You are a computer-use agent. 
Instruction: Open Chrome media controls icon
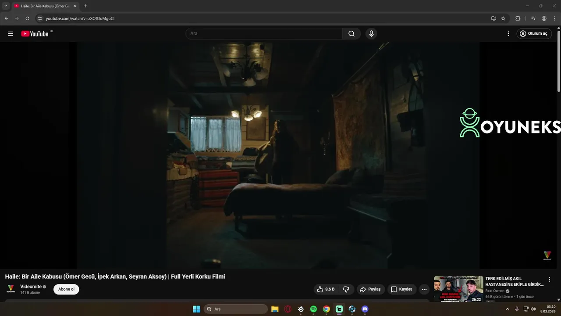click(533, 18)
